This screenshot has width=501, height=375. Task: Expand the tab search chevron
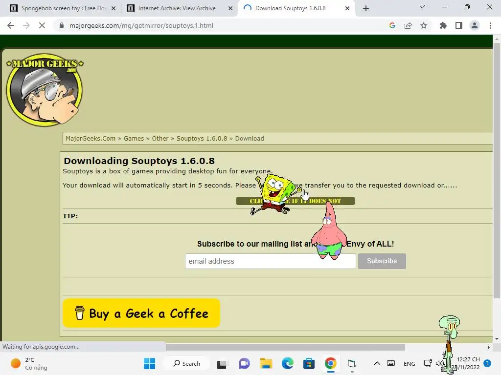422,7
